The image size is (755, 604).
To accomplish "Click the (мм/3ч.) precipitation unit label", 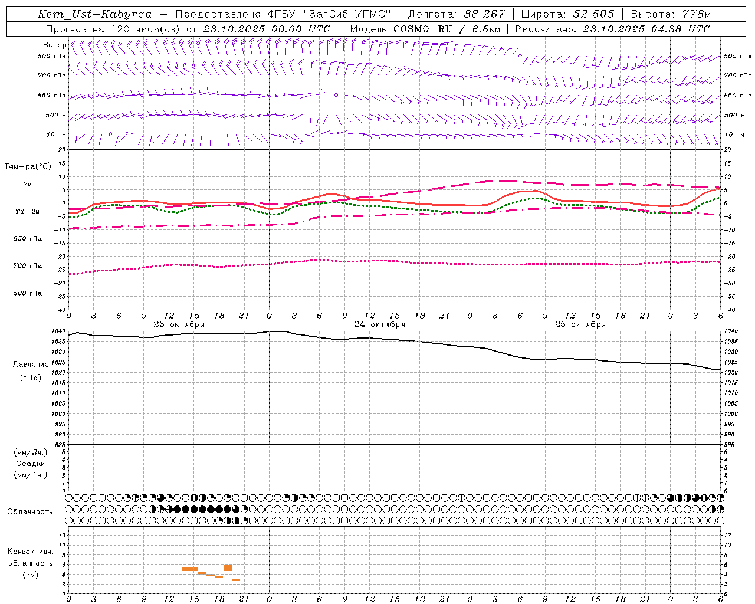I will tap(30, 452).
